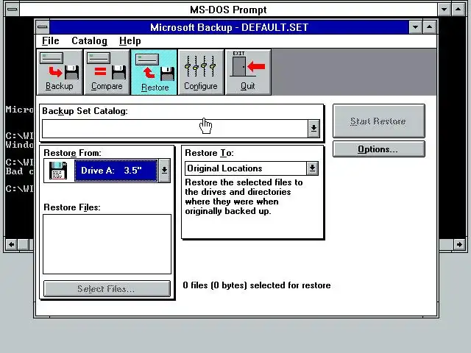Open the Catalog menu

tap(89, 41)
